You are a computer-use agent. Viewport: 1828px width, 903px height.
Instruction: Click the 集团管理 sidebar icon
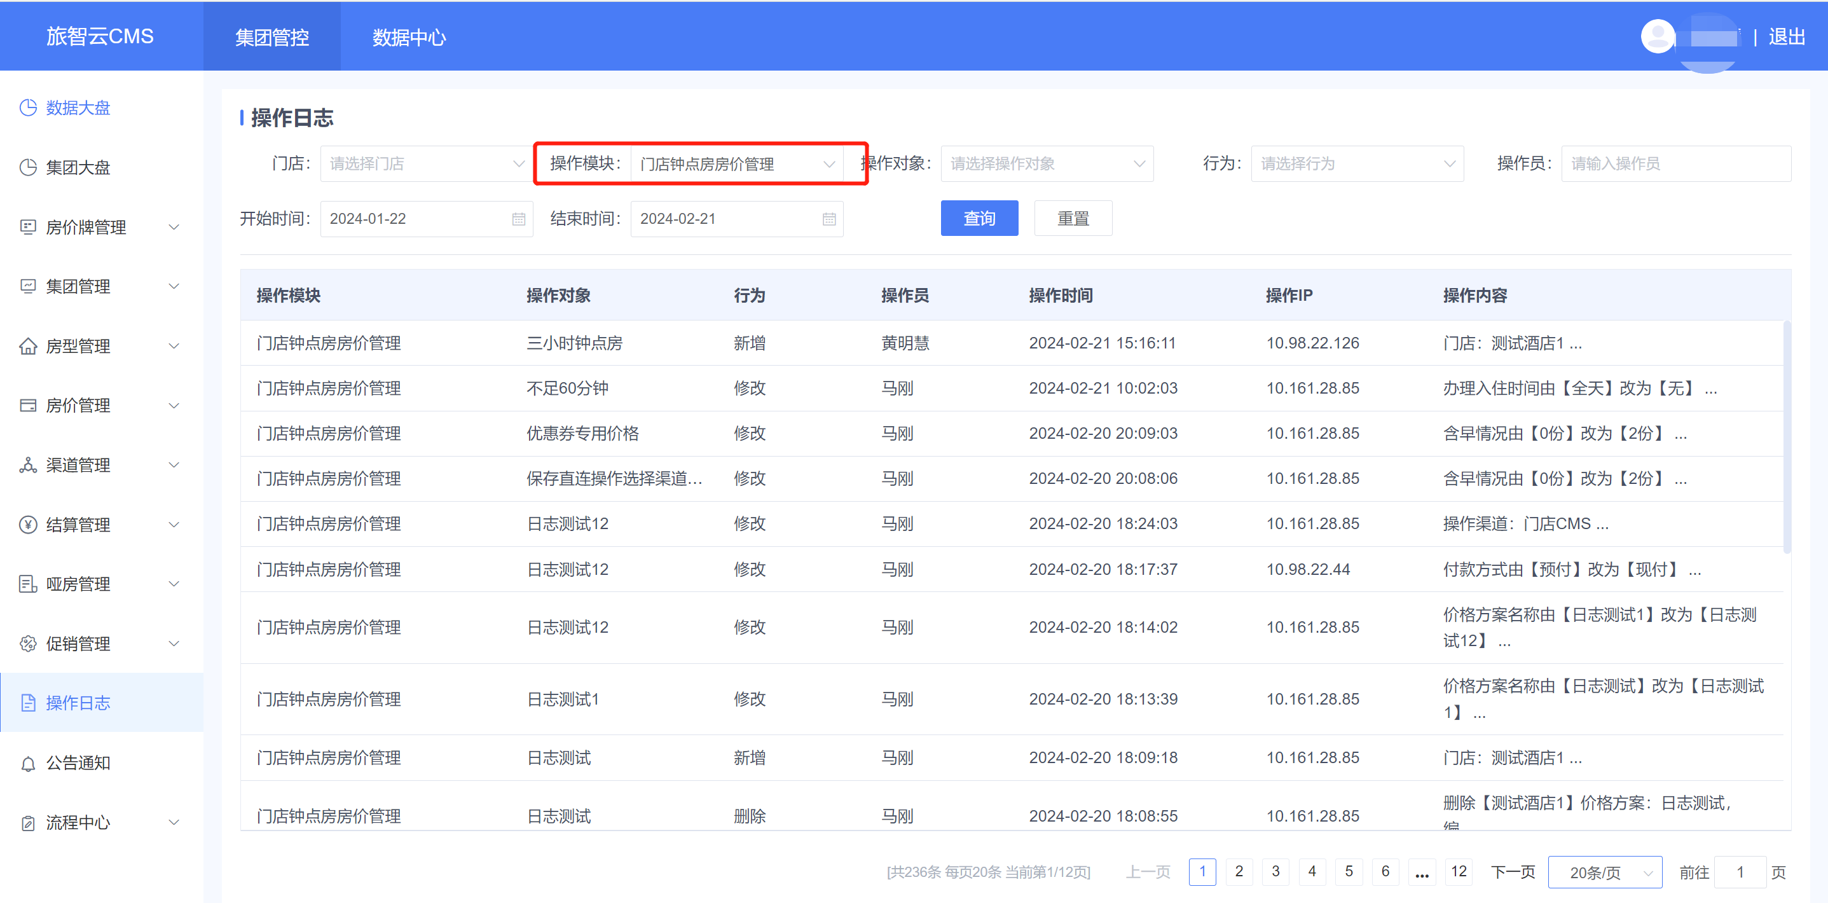pyautogui.click(x=28, y=286)
